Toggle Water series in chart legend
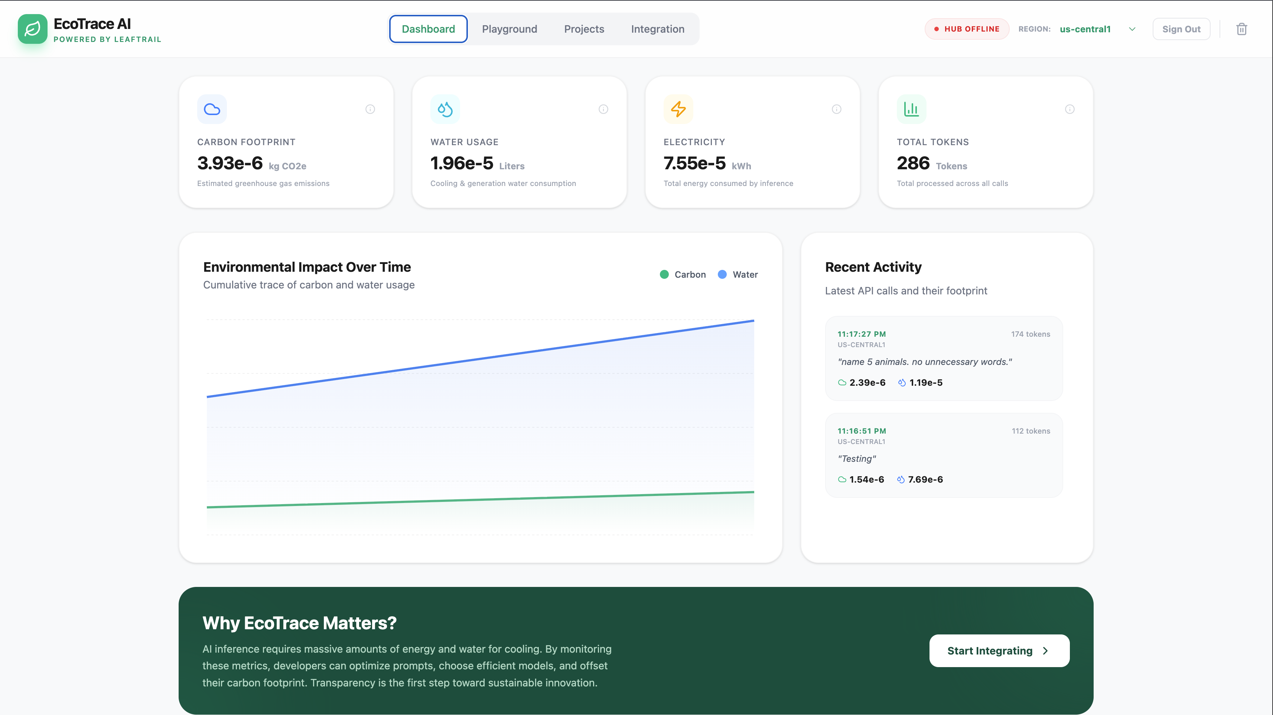1273x715 pixels. (738, 274)
